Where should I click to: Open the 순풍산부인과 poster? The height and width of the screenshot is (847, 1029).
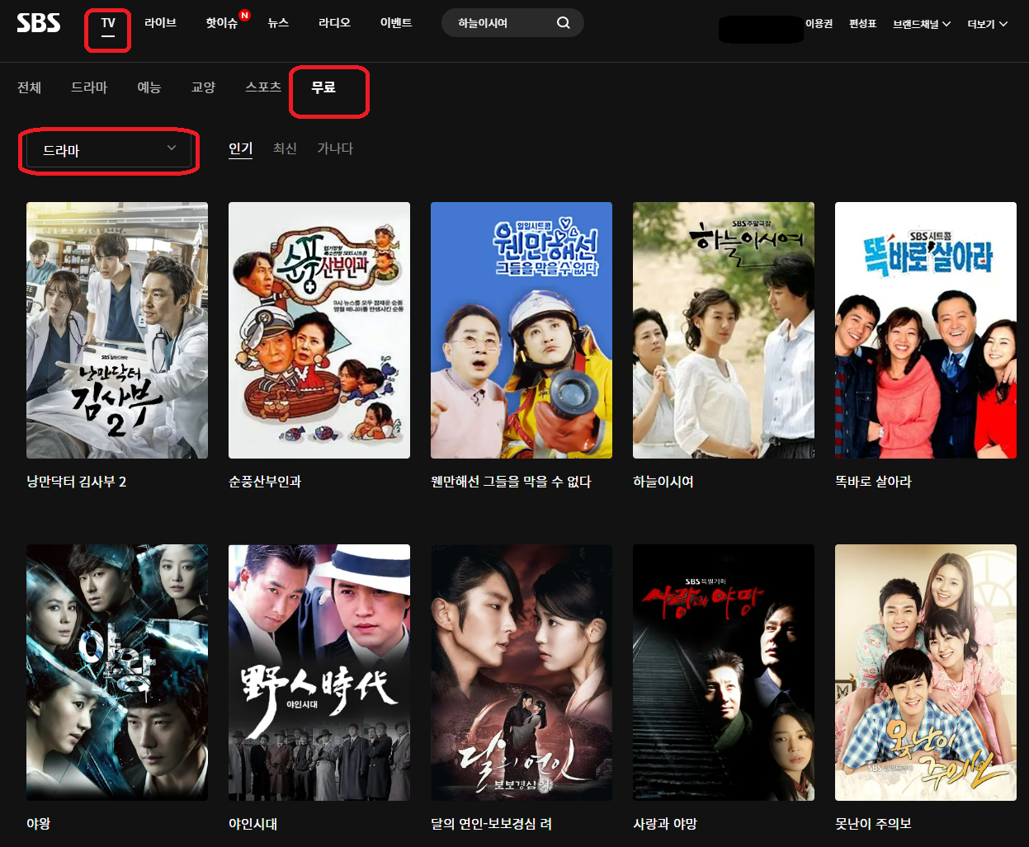tap(319, 330)
